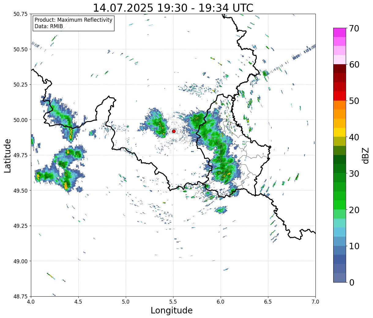The height and width of the screenshot is (318, 373).
Task: Click the latitude tick label 48.75
Action: (21, 296)
